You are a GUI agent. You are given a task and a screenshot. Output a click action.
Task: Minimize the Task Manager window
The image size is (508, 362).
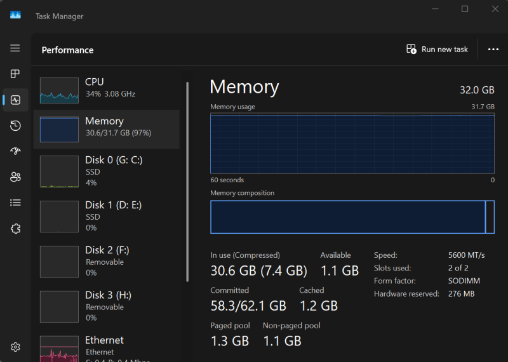coord(435,9)
